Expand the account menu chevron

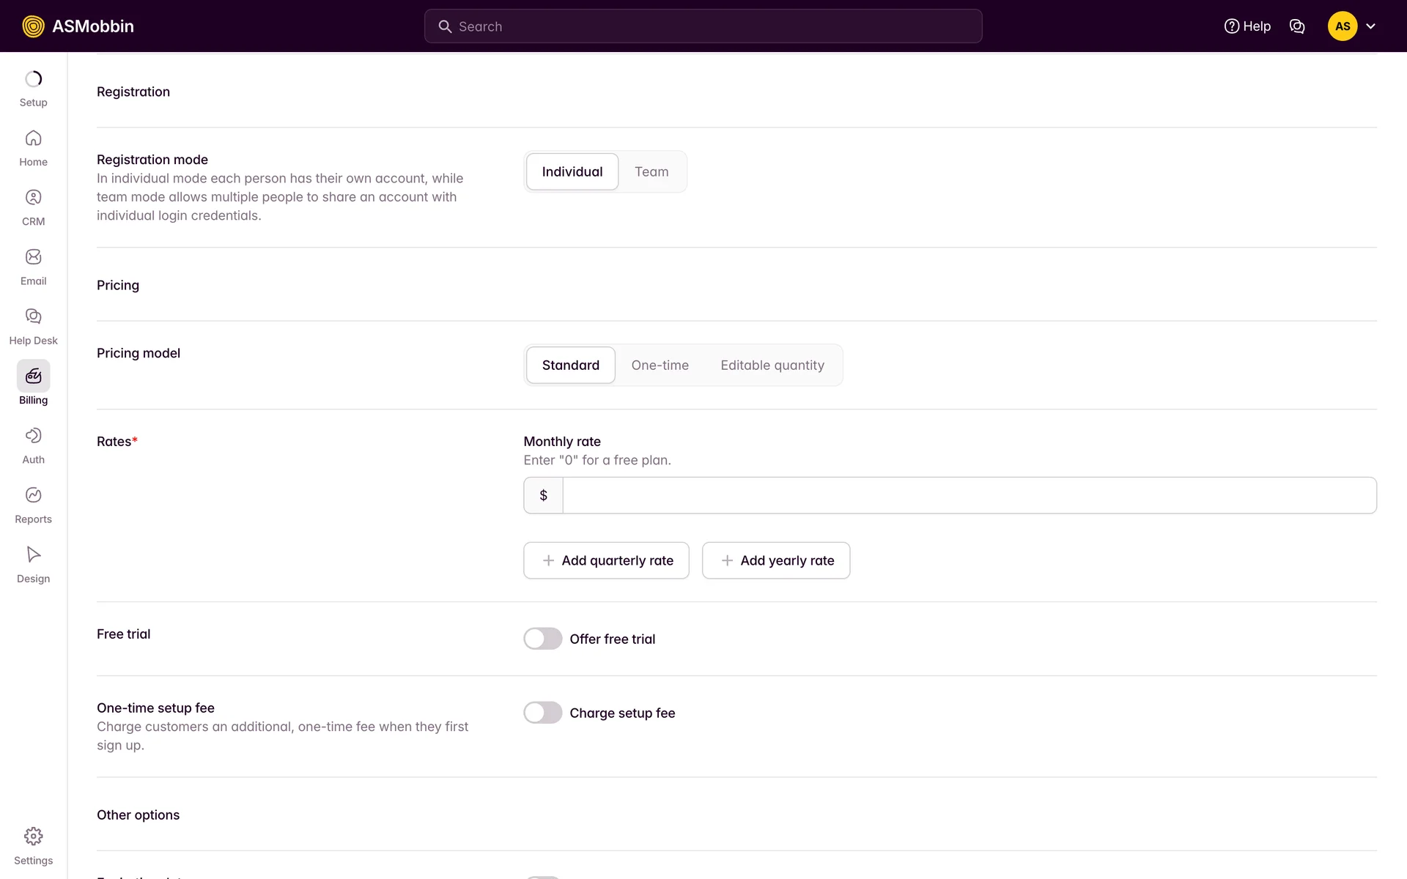click(x=1370, y=26)
